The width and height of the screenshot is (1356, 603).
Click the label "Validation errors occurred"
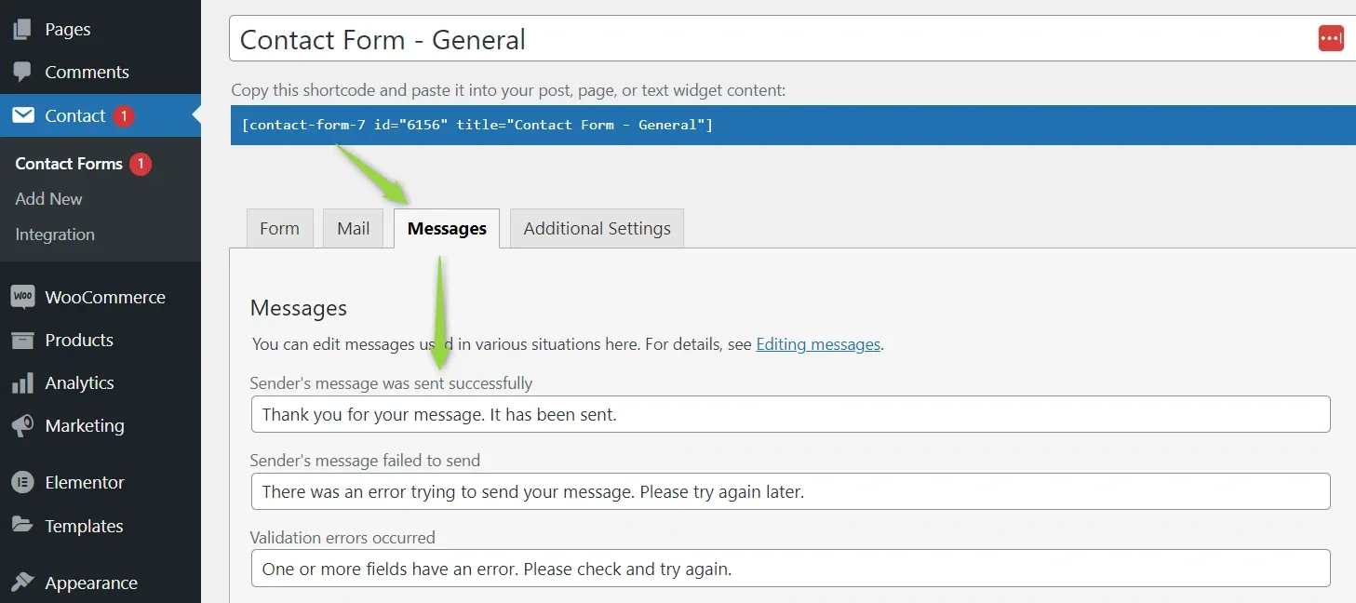(x=342, y=538)
